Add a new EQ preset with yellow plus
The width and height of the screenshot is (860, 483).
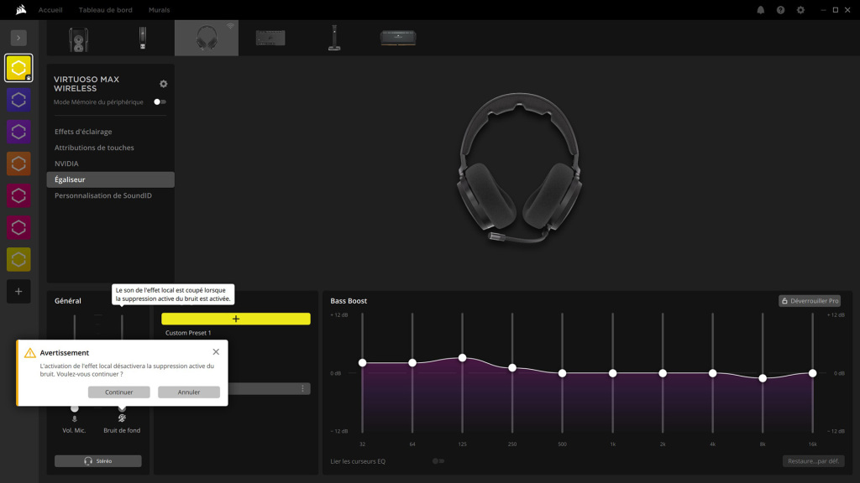click(x=236, y=319)
